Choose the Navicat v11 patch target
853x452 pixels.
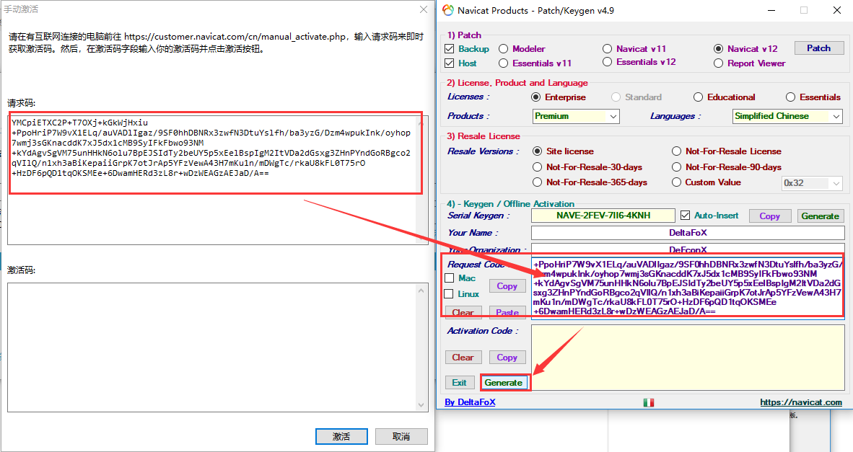[607, 49]
